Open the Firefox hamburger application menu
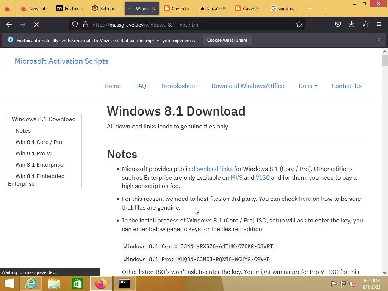The width and height of the screenshot is (388, 291). (379, 25)
